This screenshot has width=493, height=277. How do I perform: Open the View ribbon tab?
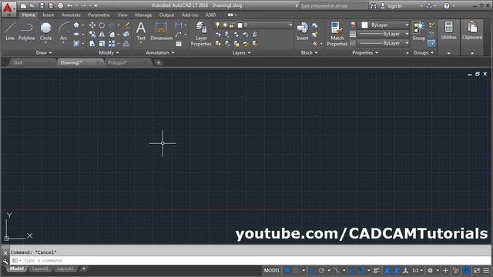(x=122, y=15)
